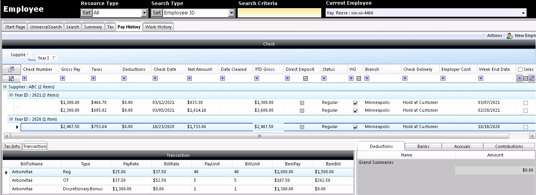This screenshot has height=195, width=536.
Task: Click the left arrow of check grid scrollbar
Action: click(6, 136)
